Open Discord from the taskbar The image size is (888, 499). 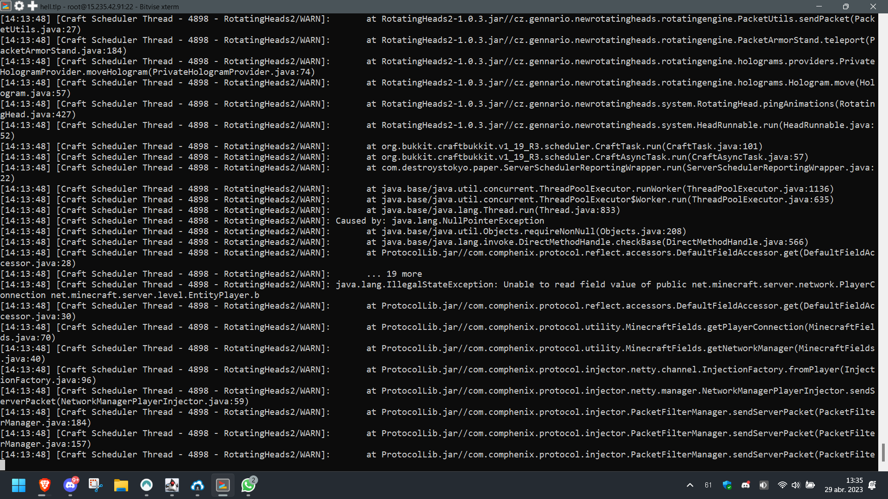tap(70, 486)
